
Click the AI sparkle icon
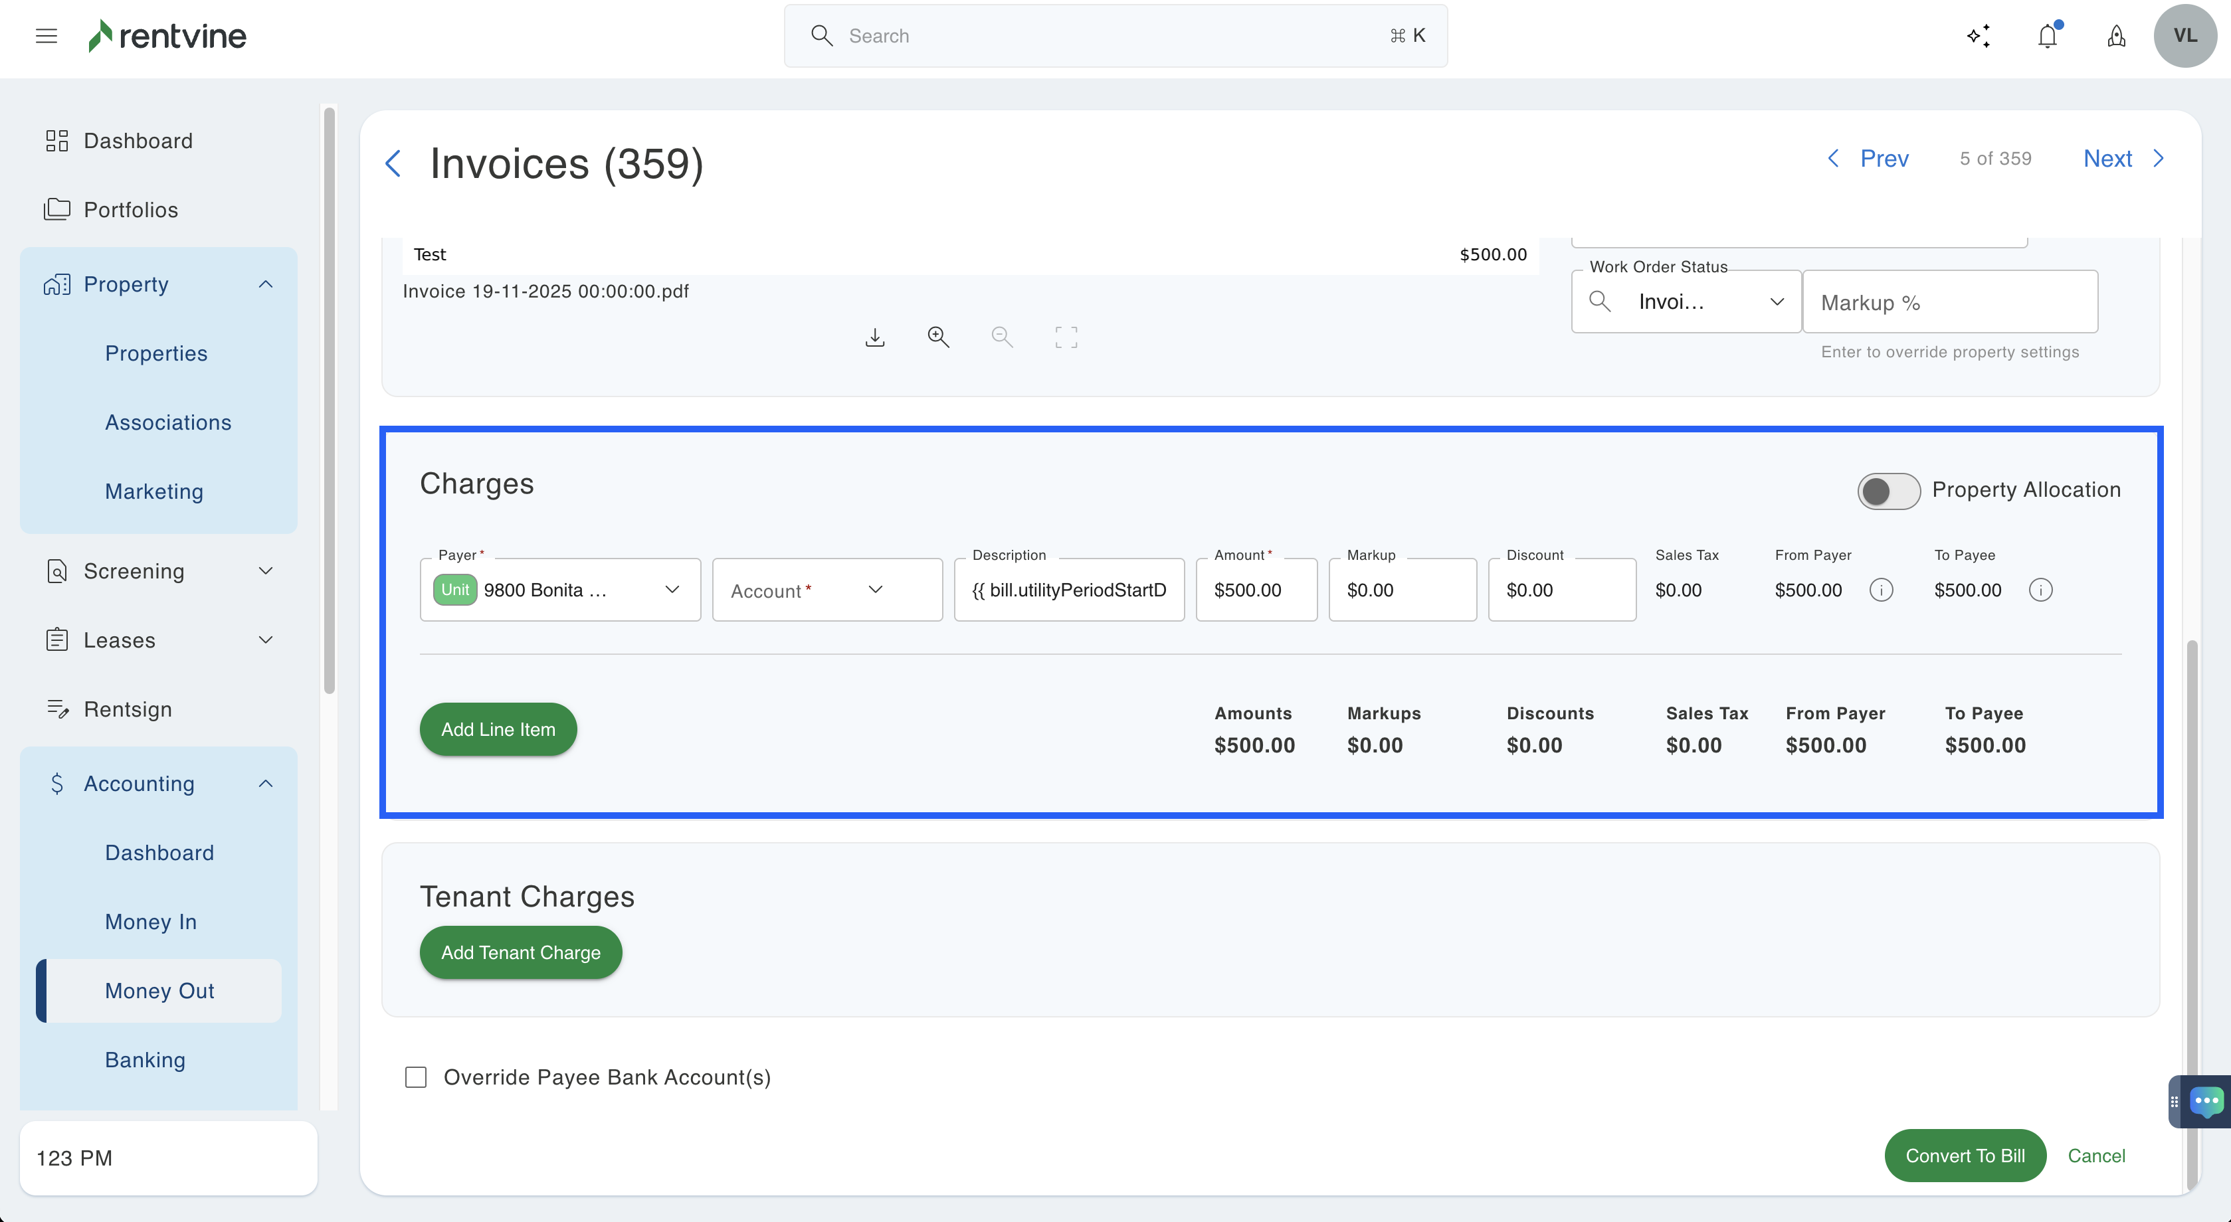[x=1978, y=35]
